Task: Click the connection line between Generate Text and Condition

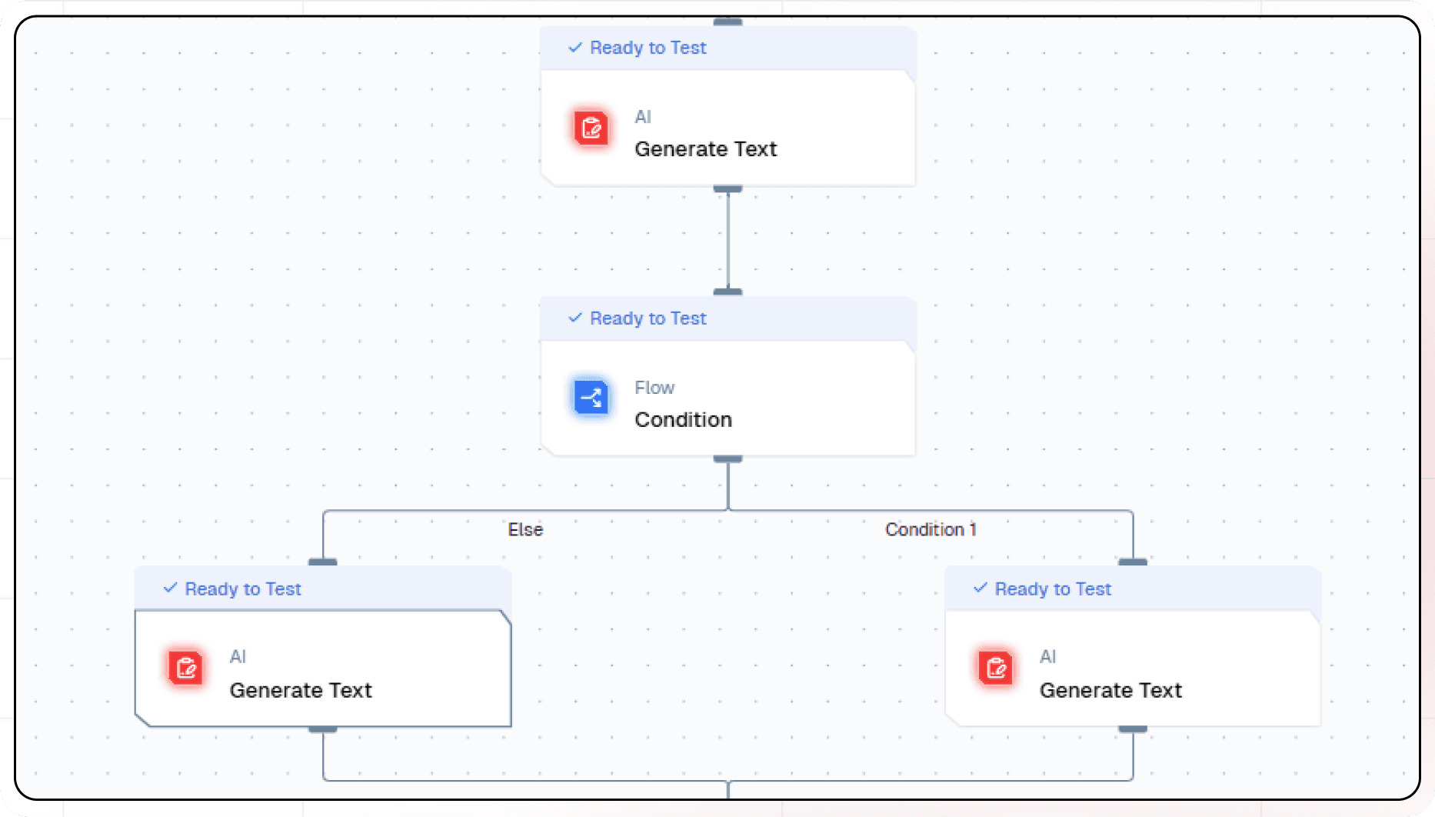Action: coord(727,238)
